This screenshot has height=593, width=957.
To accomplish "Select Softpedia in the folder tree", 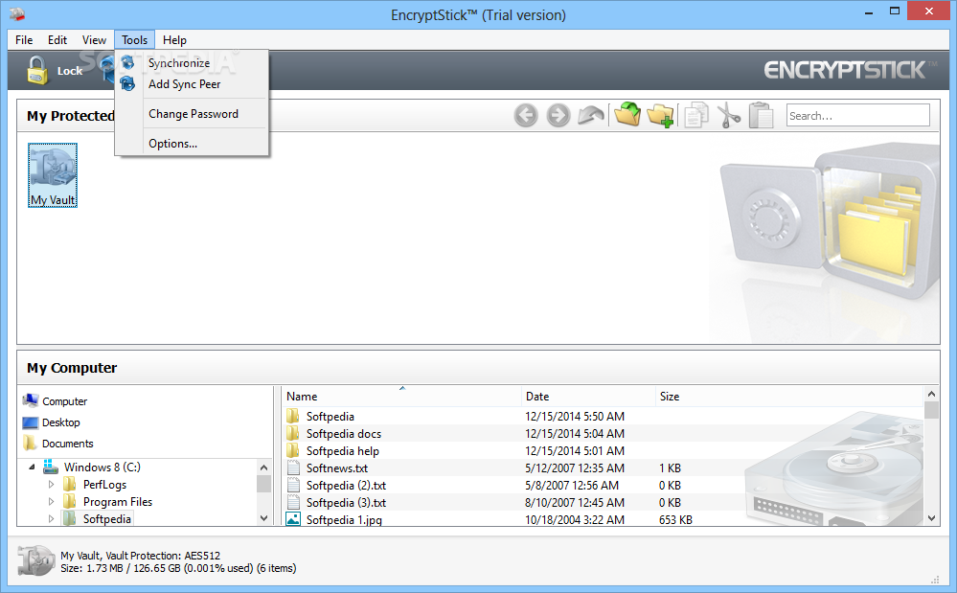I will 106,518.
